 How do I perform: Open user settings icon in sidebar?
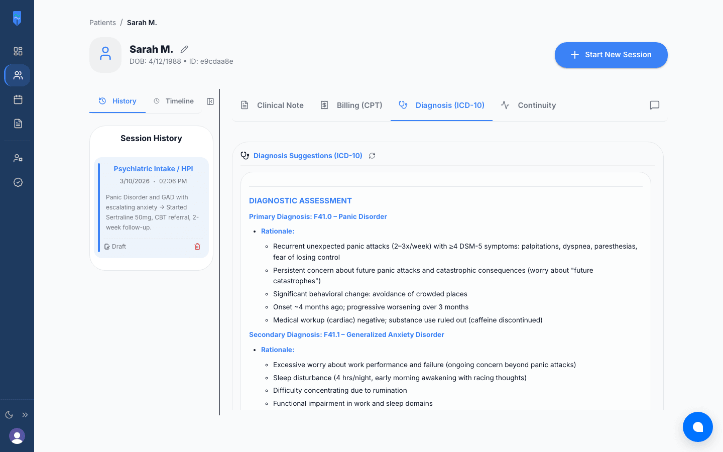(18, 158)
